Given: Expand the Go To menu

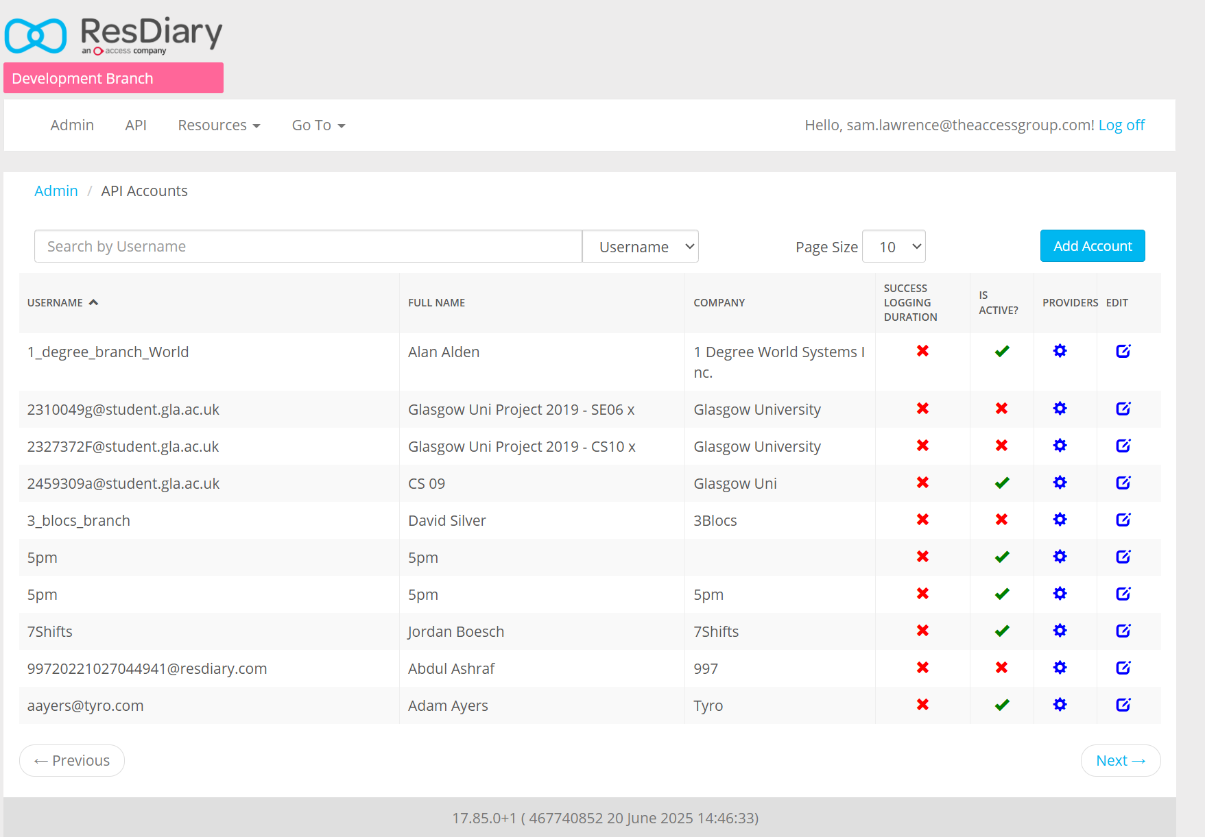Looking at the screenshot, I should click(318, 125).
